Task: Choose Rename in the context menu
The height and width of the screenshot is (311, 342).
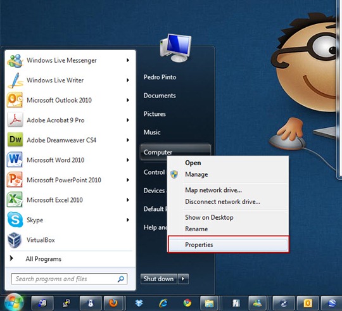Action: click(x=228, y=229)
